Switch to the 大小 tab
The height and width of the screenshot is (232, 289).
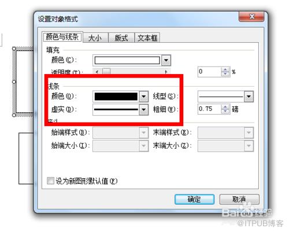[95, 38]
